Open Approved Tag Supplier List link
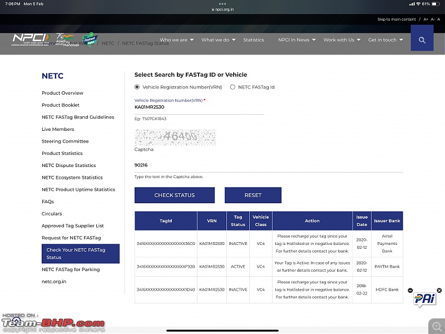The image size is (445, 334). coord(73,226)
